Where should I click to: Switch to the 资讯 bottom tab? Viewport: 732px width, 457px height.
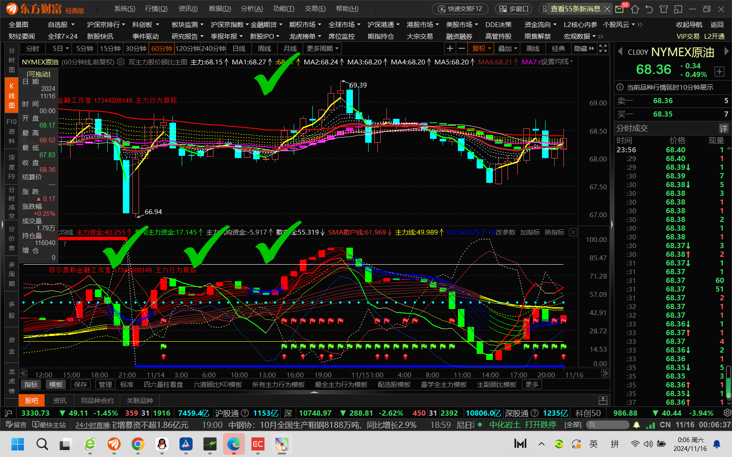tap(60, 400)
